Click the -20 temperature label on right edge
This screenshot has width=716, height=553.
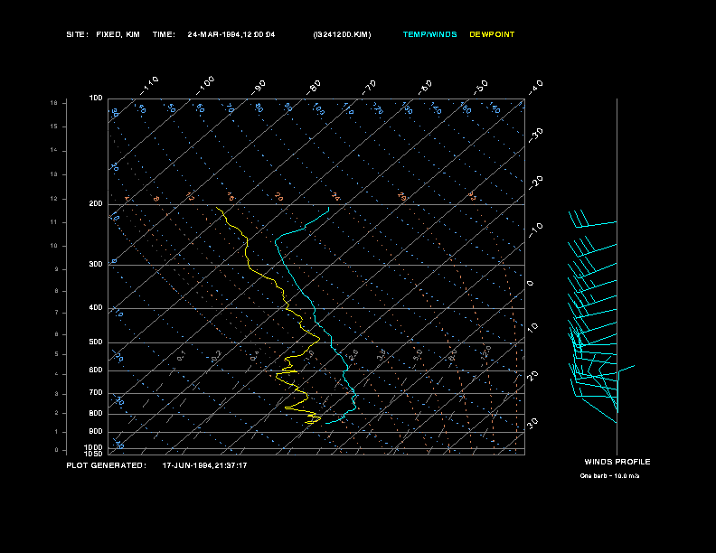(536, 183)
